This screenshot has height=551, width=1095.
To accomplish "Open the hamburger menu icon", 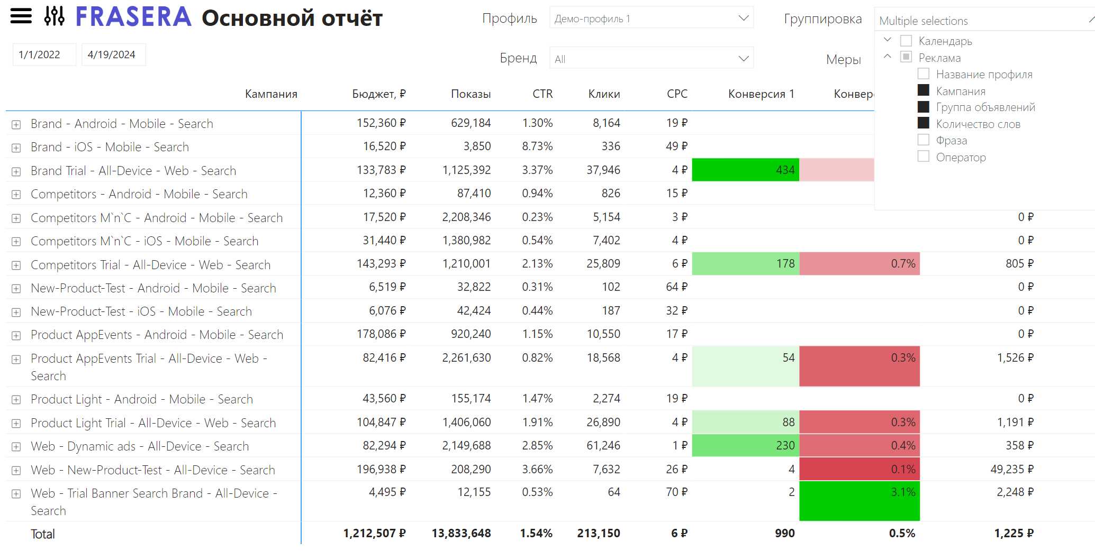I will pyautogui.click(x=21, y=16).
